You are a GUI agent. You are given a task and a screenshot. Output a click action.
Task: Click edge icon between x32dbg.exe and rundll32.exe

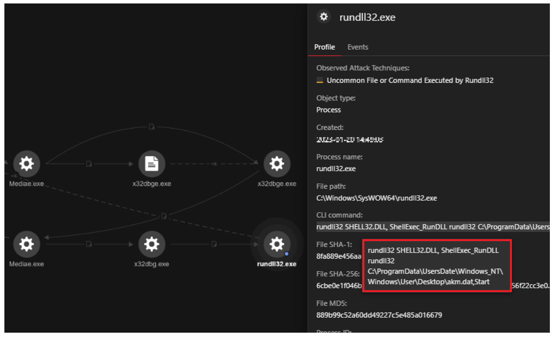click(x=214, y=244)
